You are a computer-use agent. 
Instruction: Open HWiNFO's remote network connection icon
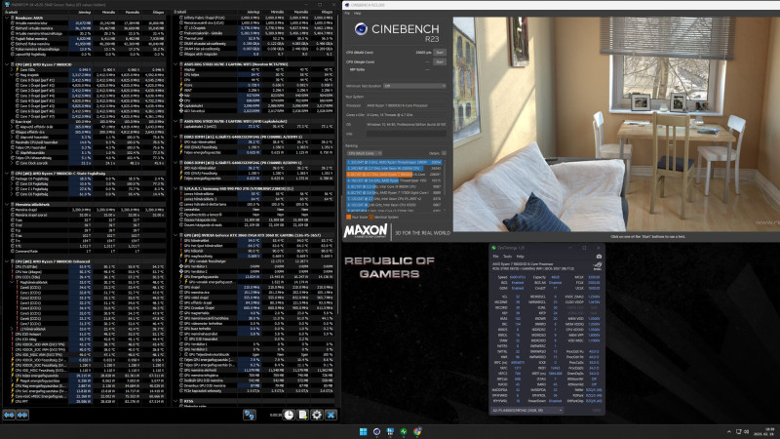pos(250,415)
